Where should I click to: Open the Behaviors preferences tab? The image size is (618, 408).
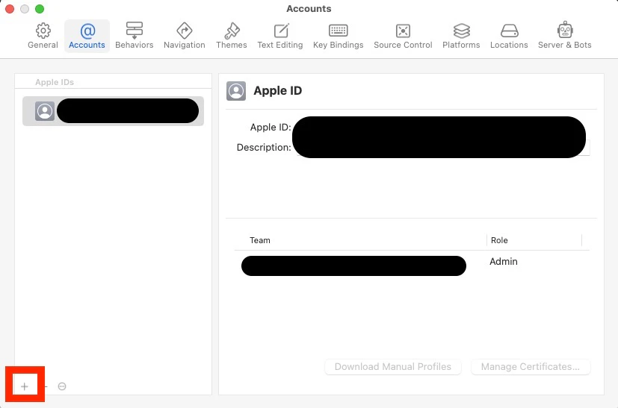click(135, 36)
